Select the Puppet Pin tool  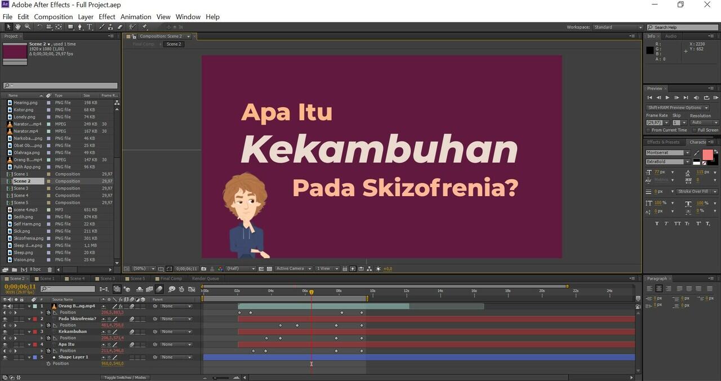click(145, 26)
